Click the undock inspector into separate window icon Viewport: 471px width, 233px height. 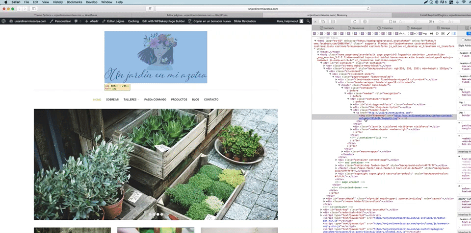pyautogui.click(x=323, y=22)
